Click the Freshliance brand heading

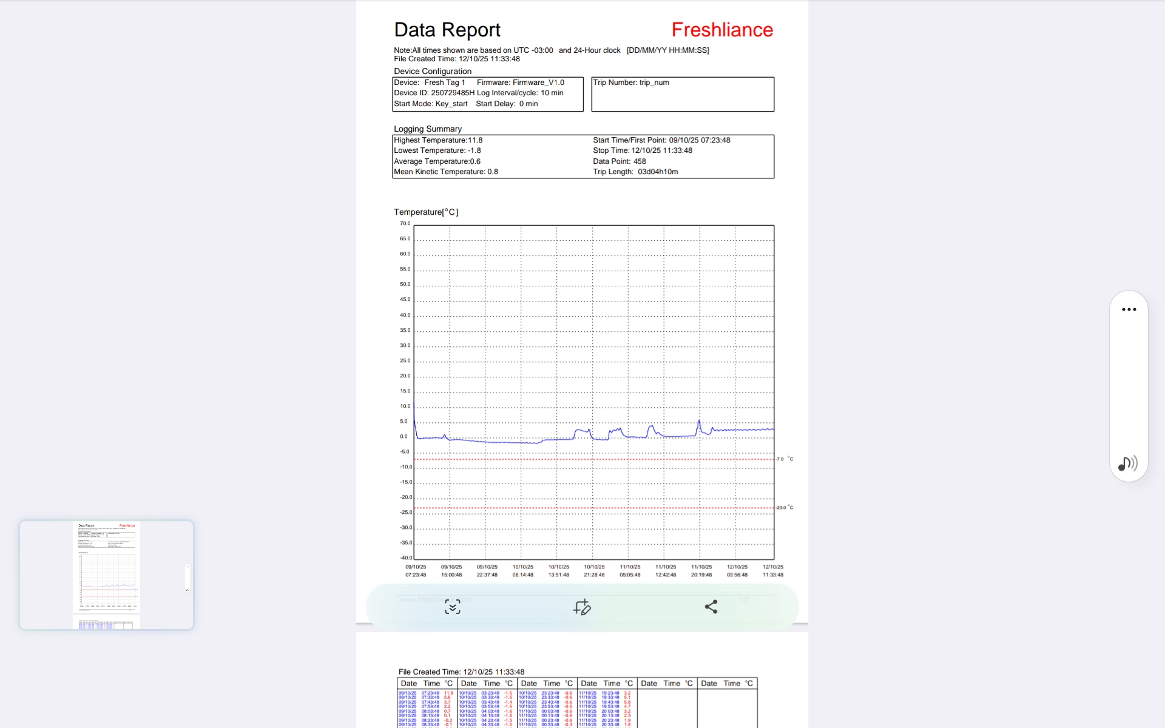point(721,30)
